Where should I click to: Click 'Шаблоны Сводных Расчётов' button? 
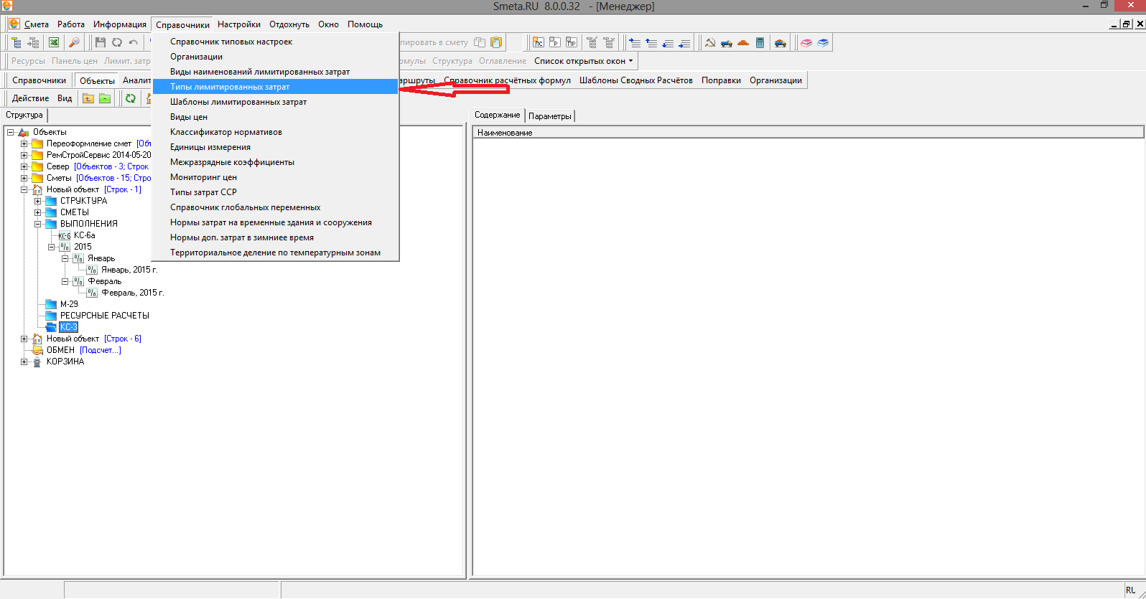[x=635, y=80]
